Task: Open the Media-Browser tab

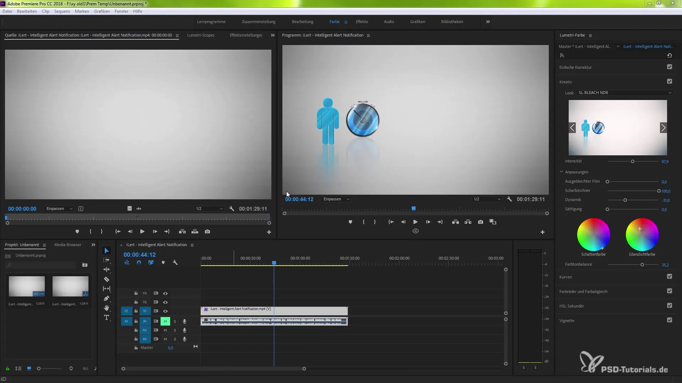Action: pos(68,245)
